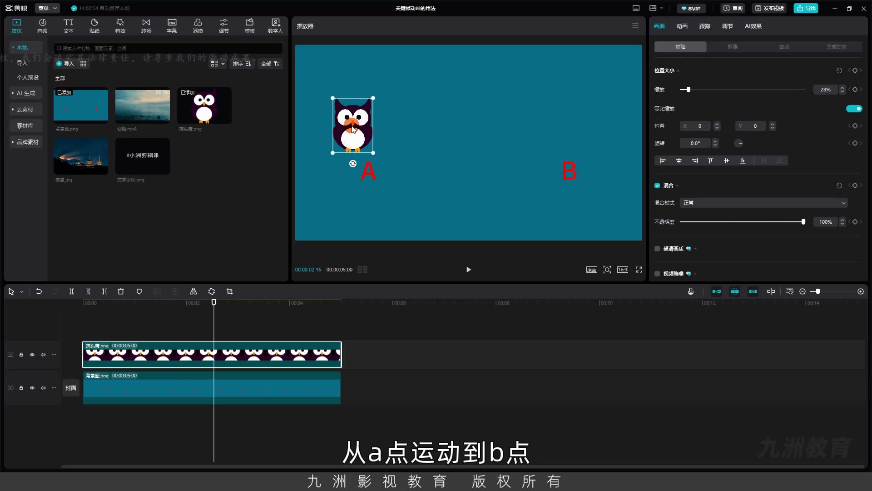Click the SVIP button
Image resolution: width=872 pixels, height=491 pixels.
coord(691,8)
